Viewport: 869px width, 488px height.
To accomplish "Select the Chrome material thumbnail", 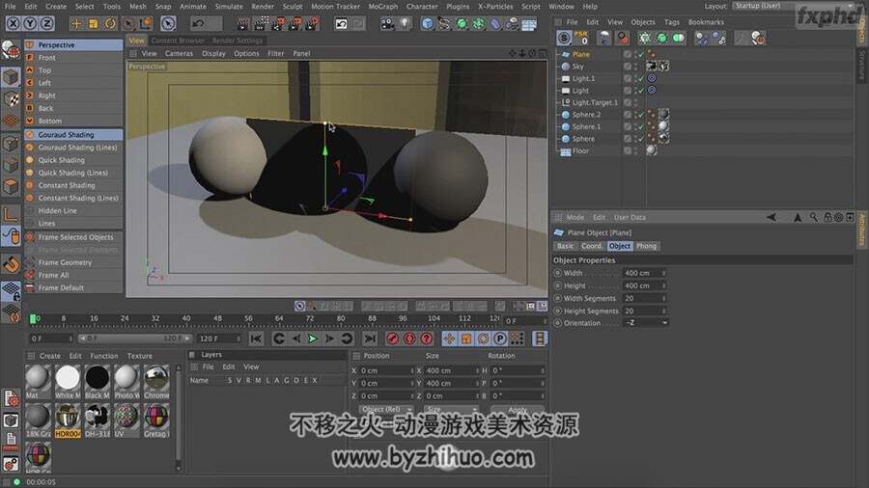I will coord(156,377).
